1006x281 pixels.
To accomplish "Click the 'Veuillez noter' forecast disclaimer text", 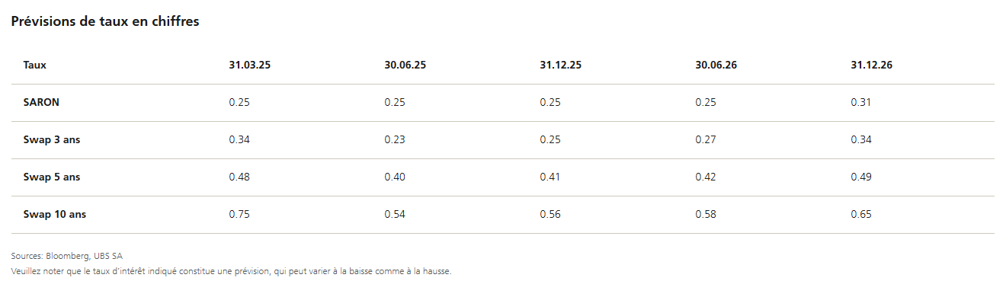I will pos(232,271).
